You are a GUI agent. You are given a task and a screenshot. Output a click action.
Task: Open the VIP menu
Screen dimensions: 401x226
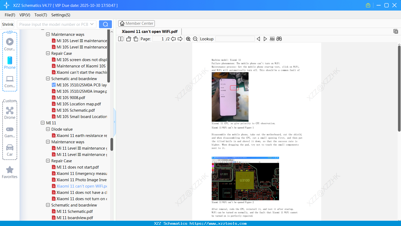[x=25, y=15]
